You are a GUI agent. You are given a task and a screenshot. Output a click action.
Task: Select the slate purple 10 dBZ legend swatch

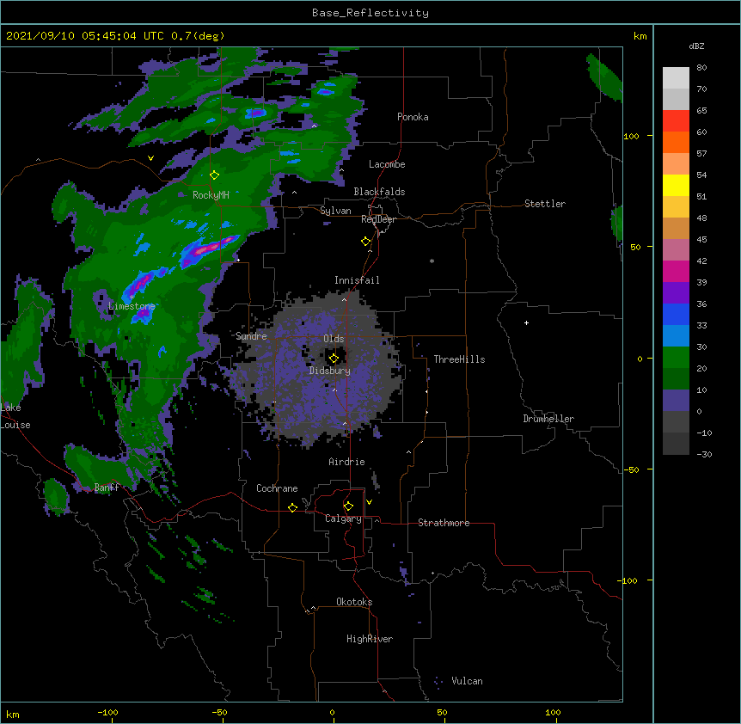click(x=676, y=401)
